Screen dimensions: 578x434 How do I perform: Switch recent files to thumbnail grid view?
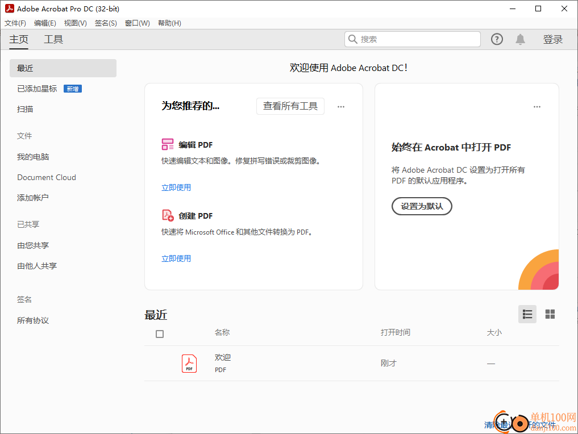coord(550,314)
